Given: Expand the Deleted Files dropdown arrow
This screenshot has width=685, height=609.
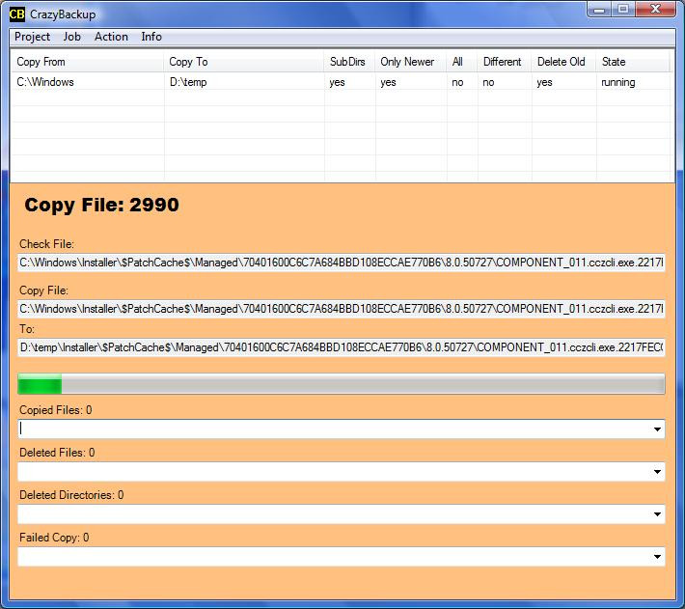Looking at the screenshot, I should (x=657, y=471).
